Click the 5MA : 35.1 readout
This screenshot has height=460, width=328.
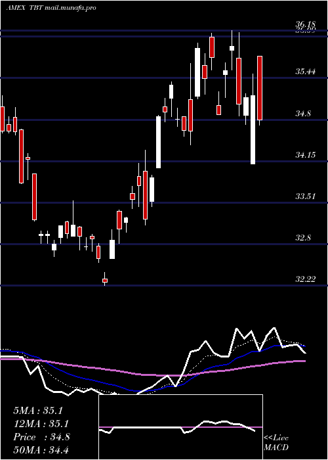[38, 411]
